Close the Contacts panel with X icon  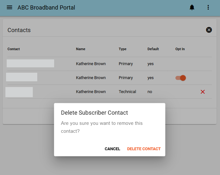tap(209, 30)
